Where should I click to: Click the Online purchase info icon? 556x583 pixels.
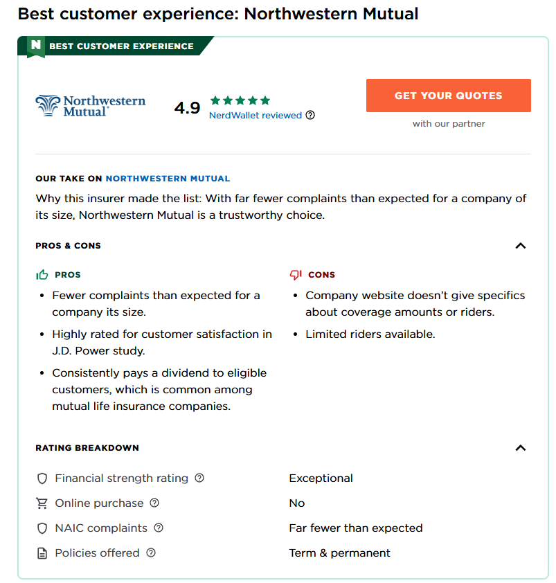pyautogui.click(x=154, y=503)
